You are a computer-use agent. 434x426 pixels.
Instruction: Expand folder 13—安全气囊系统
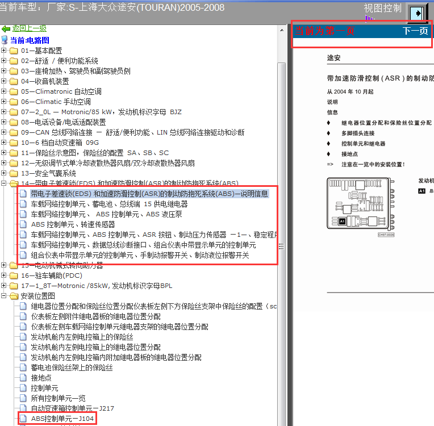click(3, 173)
